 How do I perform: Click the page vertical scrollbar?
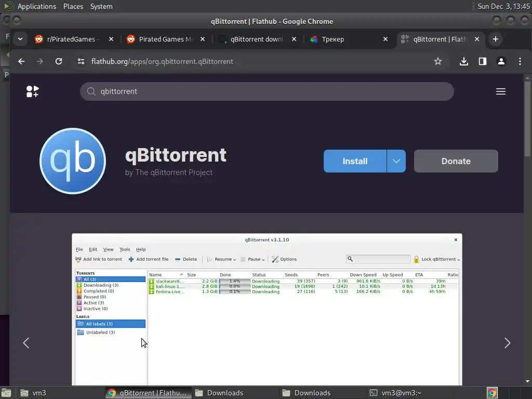point(527,119)
